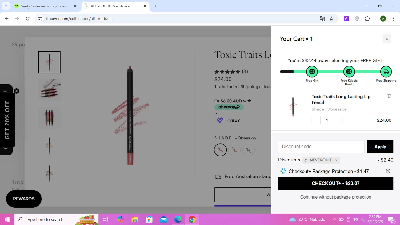Show thumbnail with three upright pencils
The width and height of the screenshot is (400, 225).
[x=49, y=118]
